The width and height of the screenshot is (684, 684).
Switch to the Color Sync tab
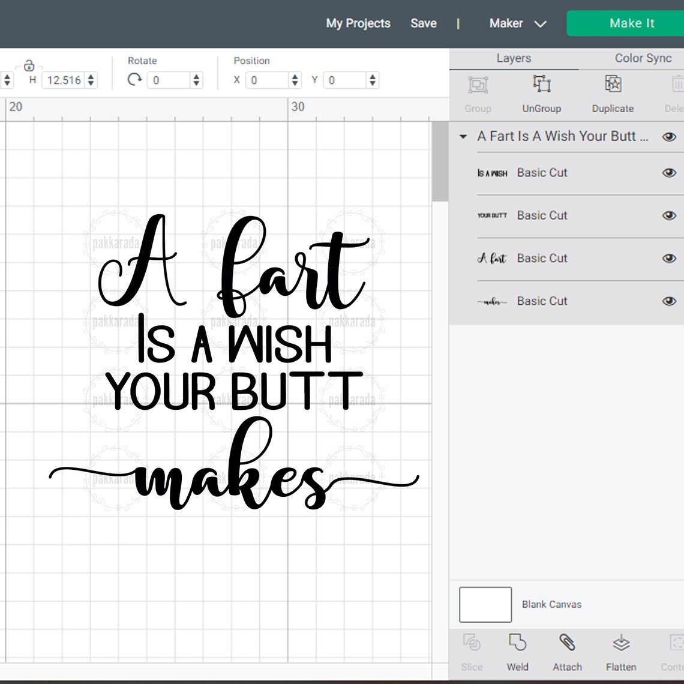click(643, 58)
